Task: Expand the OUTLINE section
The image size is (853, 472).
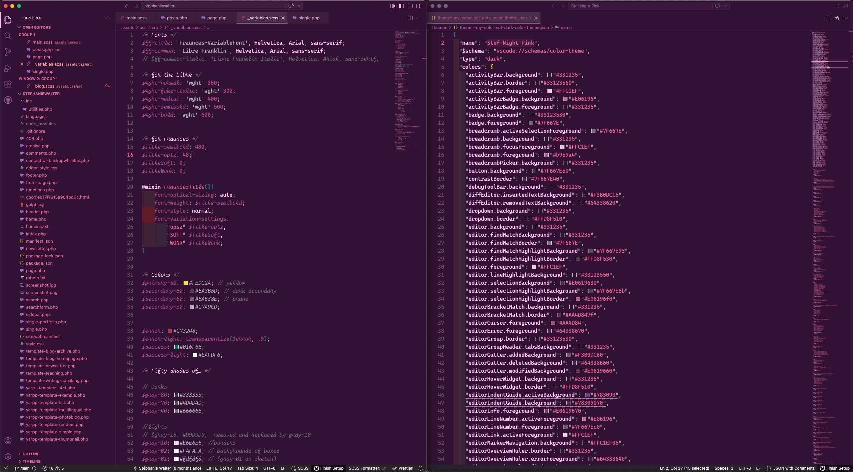Action: tap(31, 454)
